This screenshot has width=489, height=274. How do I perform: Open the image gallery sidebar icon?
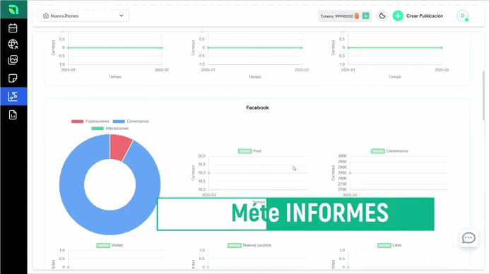click(13, 60)
